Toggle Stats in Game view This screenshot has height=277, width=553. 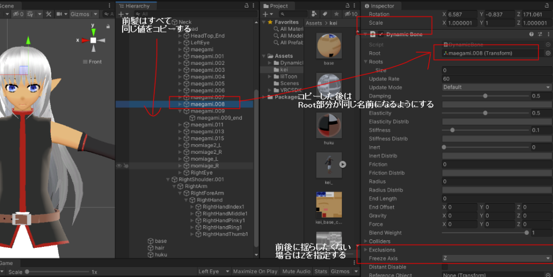tap(321, 272)
